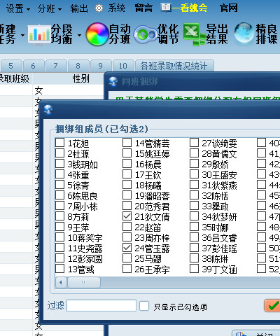Check the box for 10蒋笑宇
This screenshot has width=280, height=336.
[59, 237]
